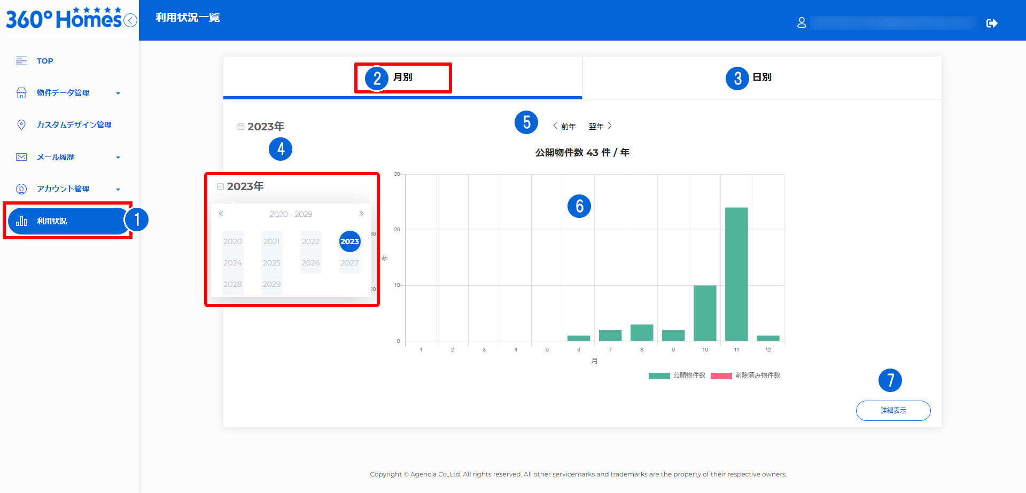The width and height of the screenshot is (1026, 493).
Task: Click the logout icon in header
Action: [x=992, y=23]
